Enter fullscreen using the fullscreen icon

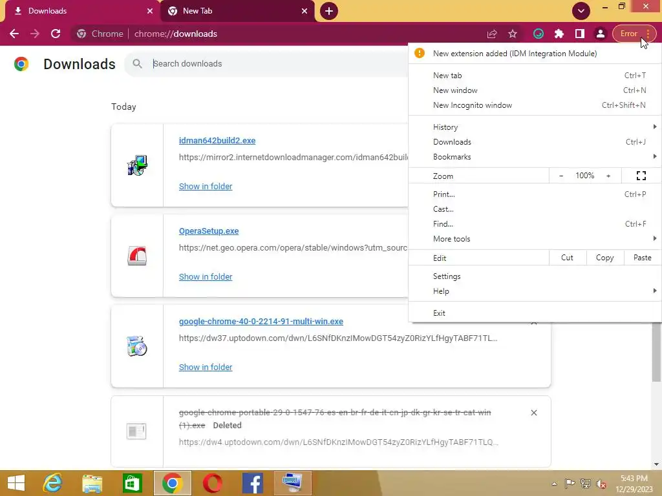click(641, 176)
